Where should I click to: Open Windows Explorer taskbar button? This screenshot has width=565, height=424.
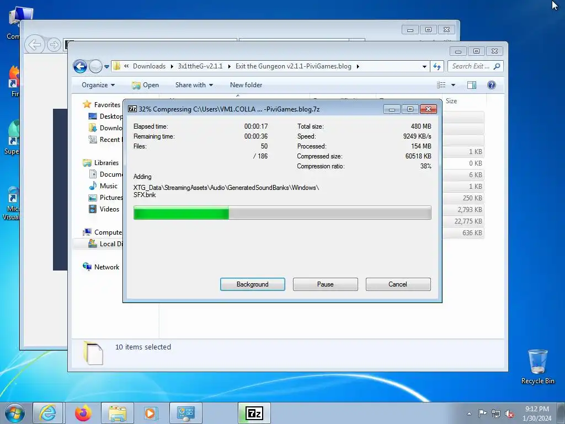click(x=118, y=413)
